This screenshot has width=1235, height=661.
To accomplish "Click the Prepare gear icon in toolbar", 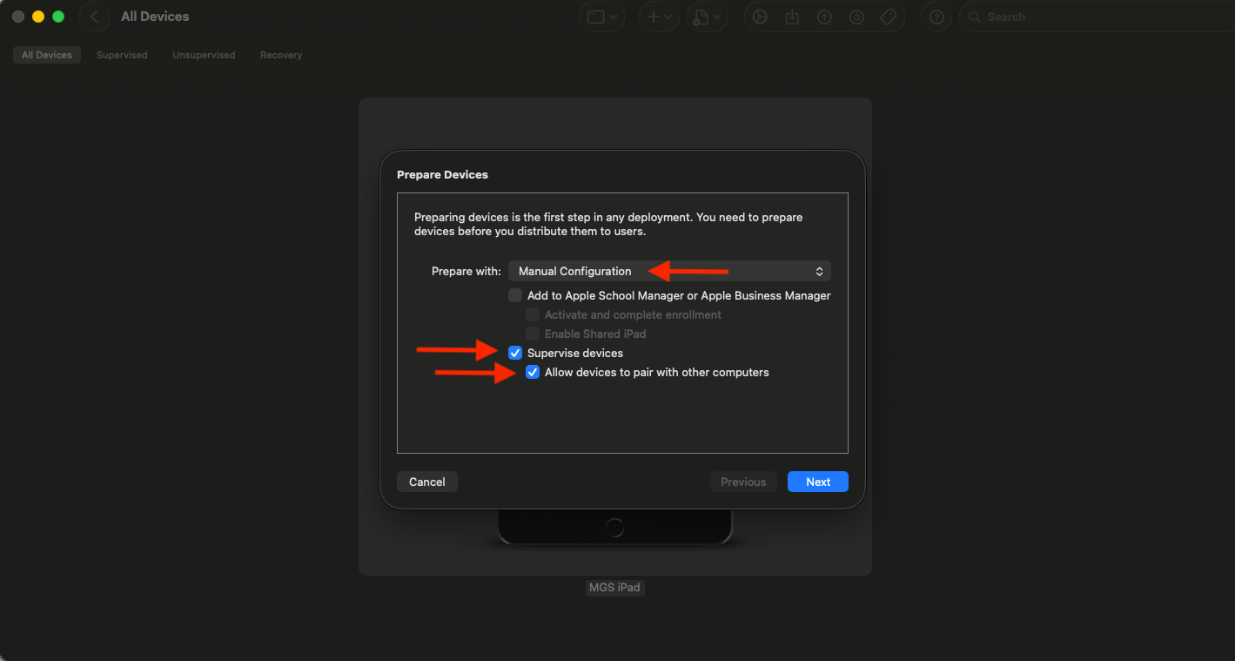I will coord(760,17).
